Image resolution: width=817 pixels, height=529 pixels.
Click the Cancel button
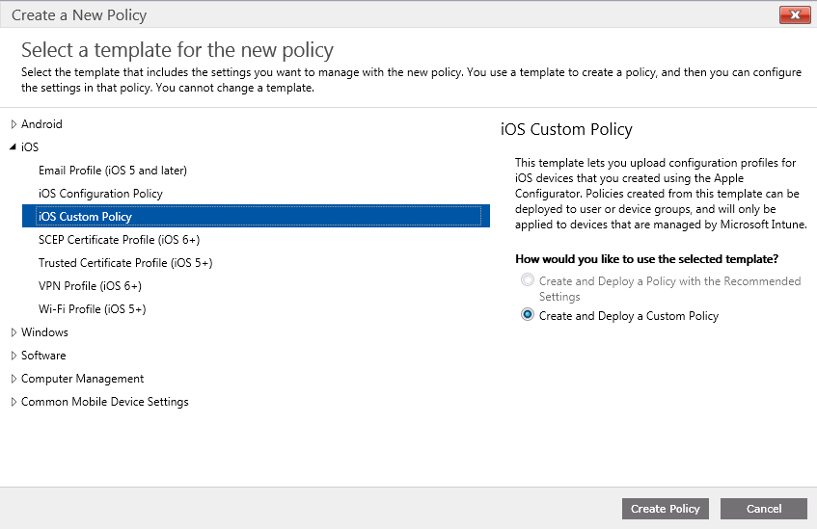coord(763,509)
